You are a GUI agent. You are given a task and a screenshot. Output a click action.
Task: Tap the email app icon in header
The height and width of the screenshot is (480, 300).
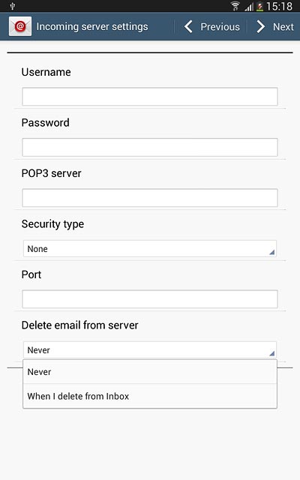tap(20, 27)
